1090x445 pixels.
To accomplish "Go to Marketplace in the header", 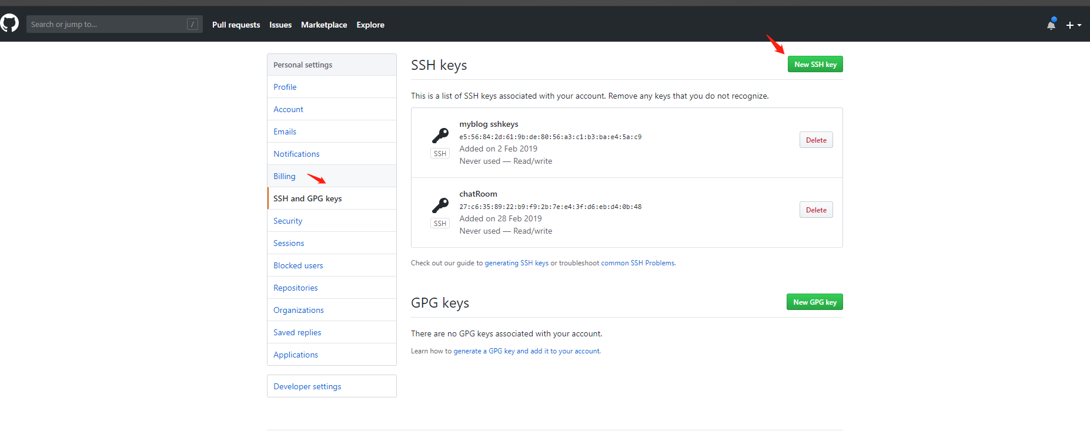I will point(324,25).
